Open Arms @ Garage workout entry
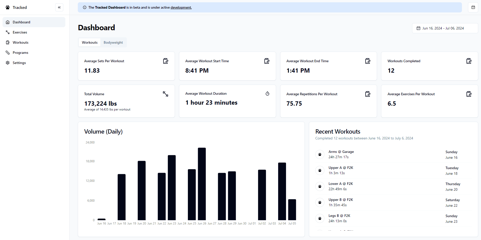Screen dimensions: 481x240 tap(394, 154)
